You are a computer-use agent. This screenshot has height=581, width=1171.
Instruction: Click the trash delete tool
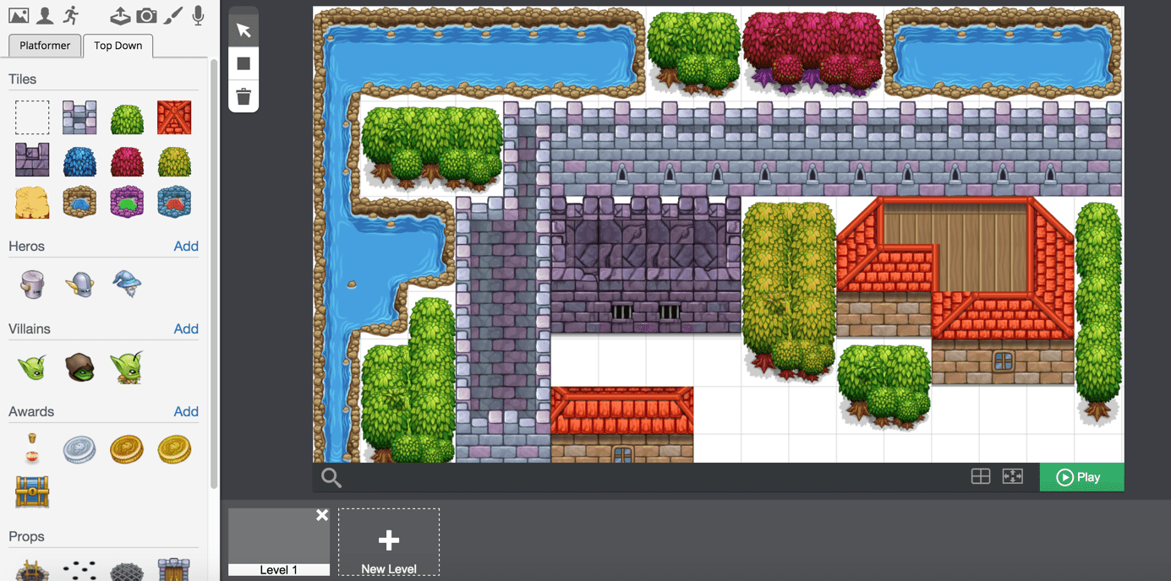[x=244, y=96]
